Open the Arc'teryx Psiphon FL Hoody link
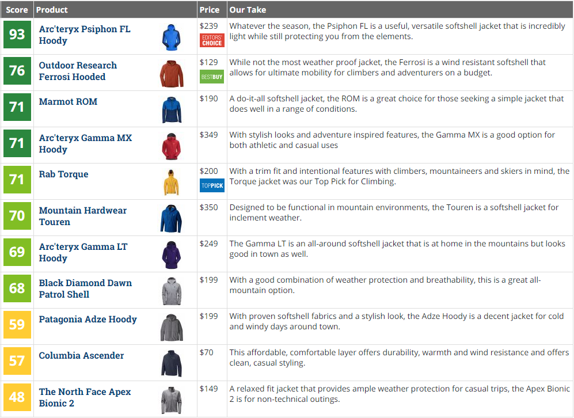 pos(85,35)
